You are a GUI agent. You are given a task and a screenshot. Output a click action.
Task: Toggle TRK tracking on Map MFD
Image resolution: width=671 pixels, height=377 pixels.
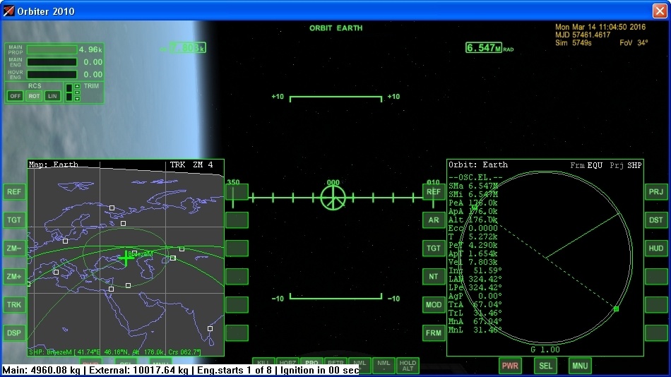(14, 305)
